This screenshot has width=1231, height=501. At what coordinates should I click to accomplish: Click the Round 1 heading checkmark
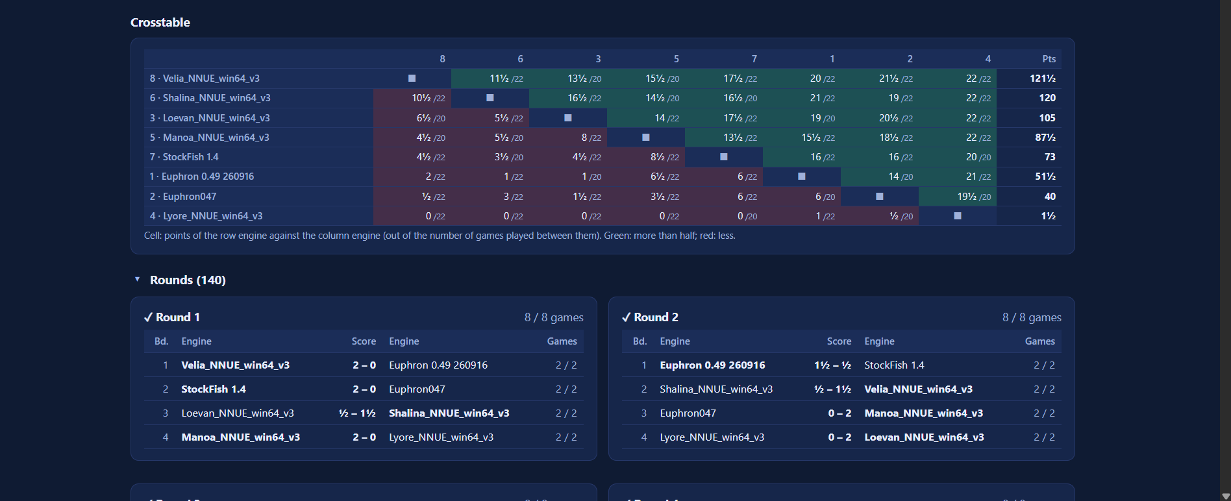[x=148, y=317]
